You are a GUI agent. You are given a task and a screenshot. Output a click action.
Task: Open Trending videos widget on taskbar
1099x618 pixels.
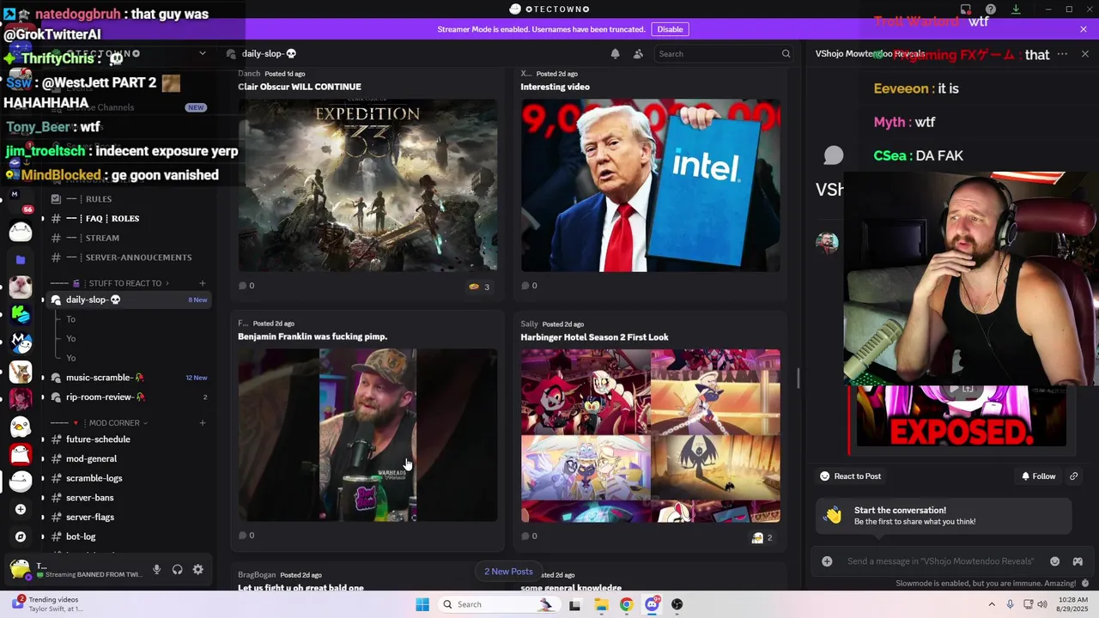coord(47,604)
